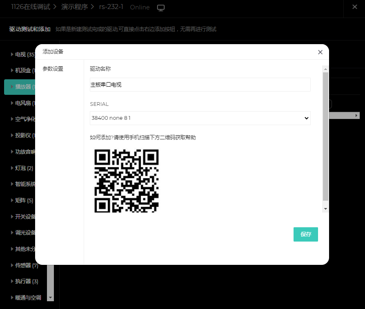This screenshot has height=309, width=365.
Task: Click the 演示程序 breadcrumb
Action: (x=74, y=7)
